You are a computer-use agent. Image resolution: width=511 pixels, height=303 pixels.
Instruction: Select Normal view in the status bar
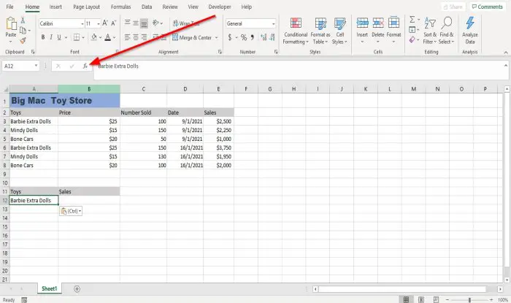pos(406,300)
